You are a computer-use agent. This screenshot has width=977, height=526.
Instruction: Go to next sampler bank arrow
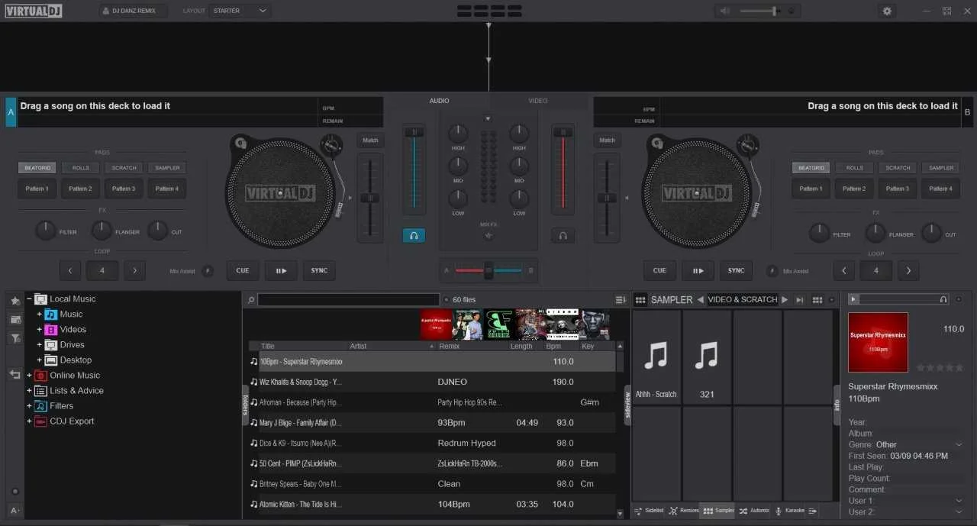[784, 300]
